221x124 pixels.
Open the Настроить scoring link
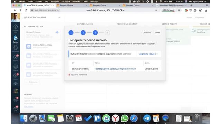coord(29,106)
